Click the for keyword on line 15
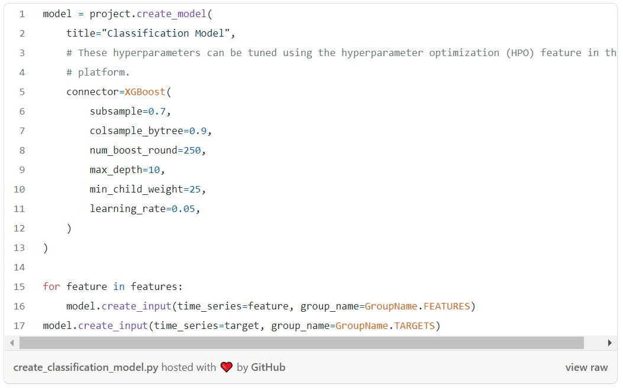This screenshot has width=623, height=388. (x=51, y=286)
